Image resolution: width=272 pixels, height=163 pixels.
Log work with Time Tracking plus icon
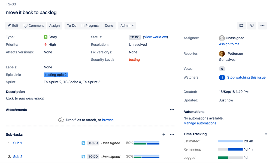(x=266, y=134)
